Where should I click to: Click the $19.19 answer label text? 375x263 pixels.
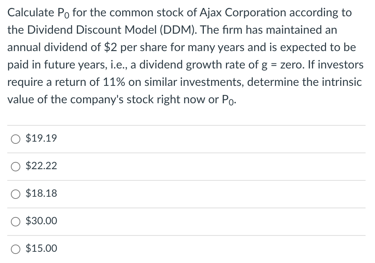point(41,138)
